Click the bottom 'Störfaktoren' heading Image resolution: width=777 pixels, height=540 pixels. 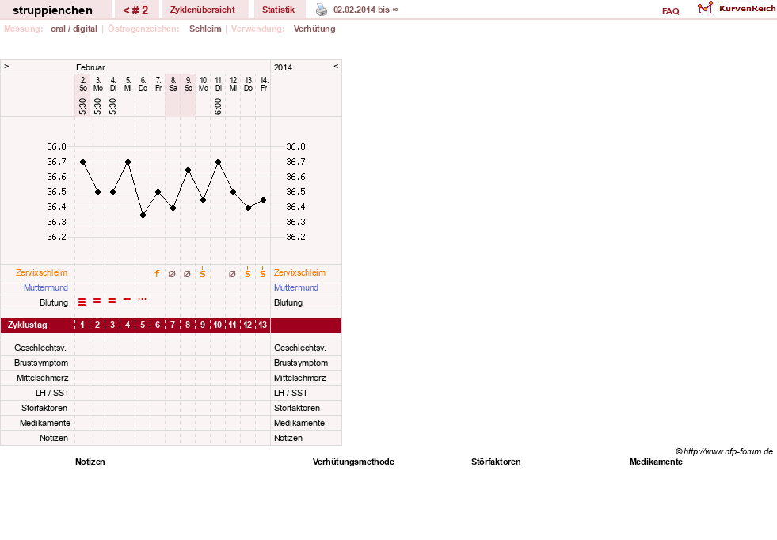(496, 462)
